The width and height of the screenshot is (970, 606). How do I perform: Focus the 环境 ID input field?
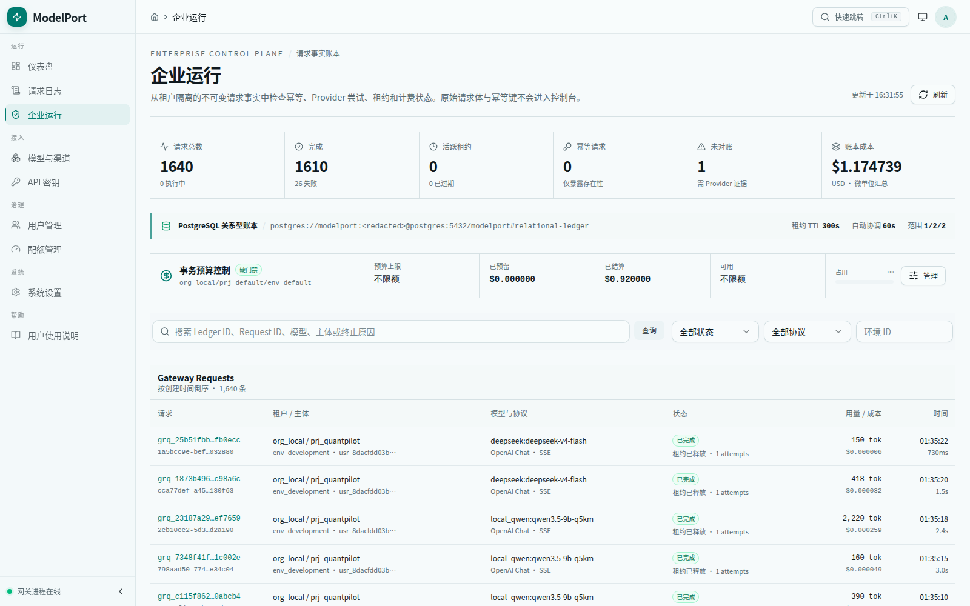point(904,331)
